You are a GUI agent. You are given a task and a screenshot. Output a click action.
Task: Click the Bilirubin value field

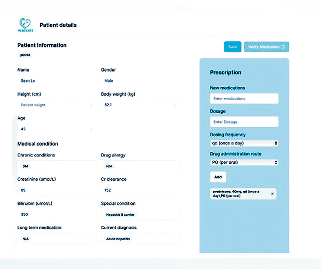click(57, 214)
